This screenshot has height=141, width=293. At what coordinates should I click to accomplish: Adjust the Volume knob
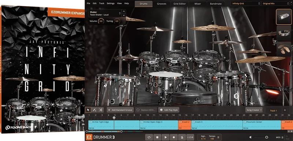tap(101, 21)
